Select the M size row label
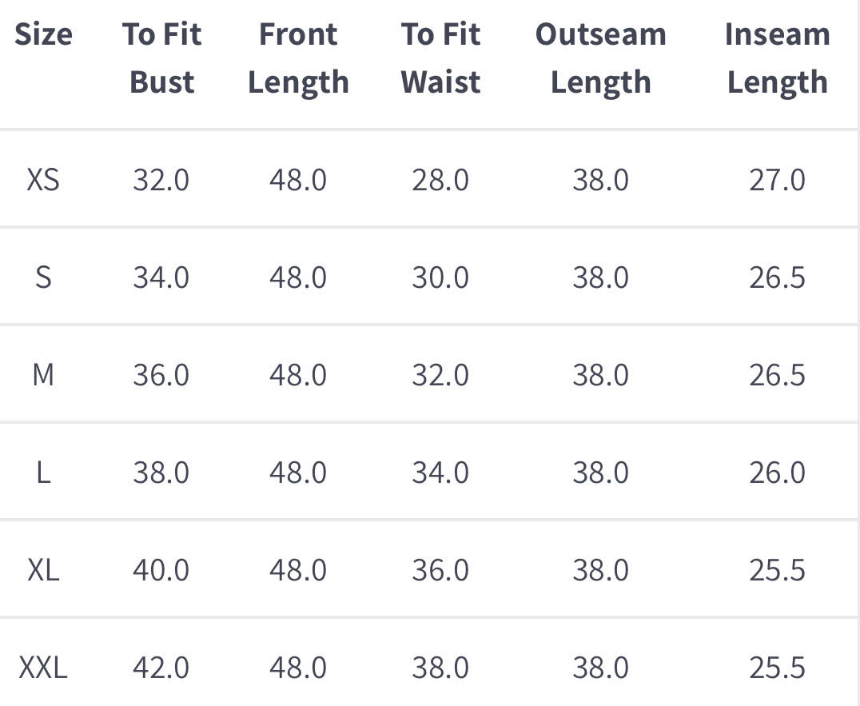The width and height of the screenshot is (860, 706). point(43,375)
